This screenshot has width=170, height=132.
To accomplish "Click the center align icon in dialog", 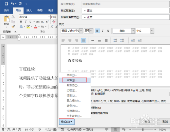I will tap(70, 40).
